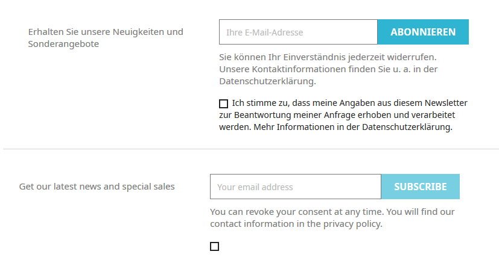Image resolution: width=499 pixels, height=269 pixels.
Task: Check the empty checkbox below the English privacy text
Action: (x=214, y=246)
